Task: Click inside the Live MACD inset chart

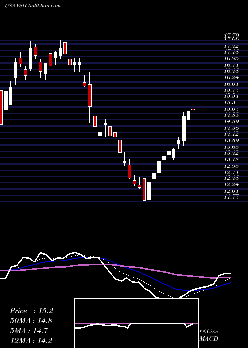Action: click(136, 323)
